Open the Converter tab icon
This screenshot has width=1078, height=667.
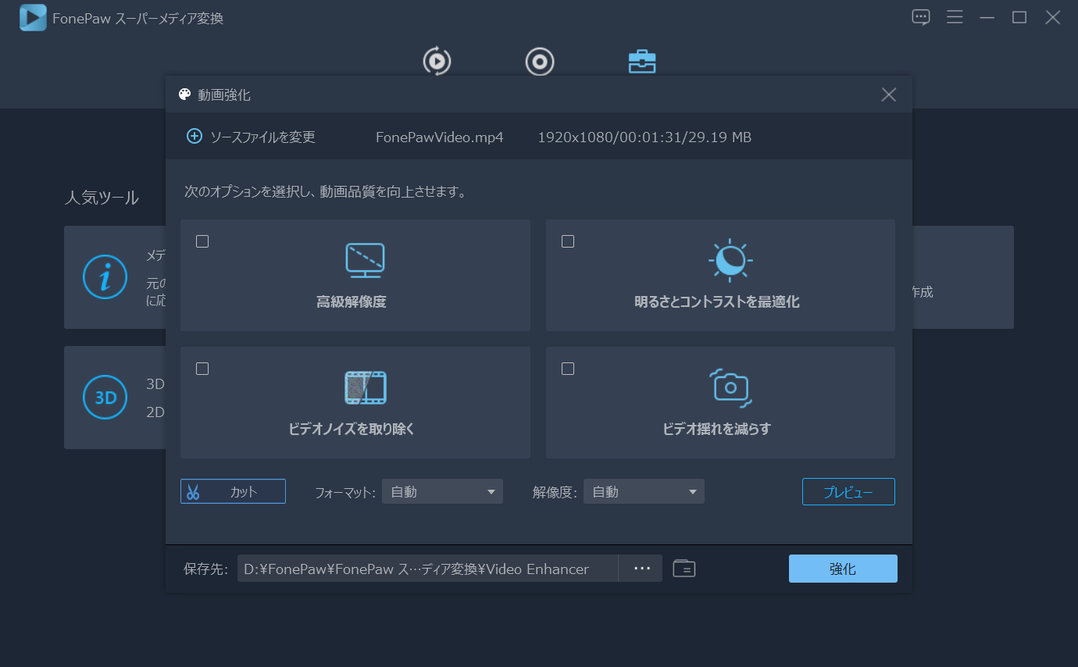coord(437,61)
